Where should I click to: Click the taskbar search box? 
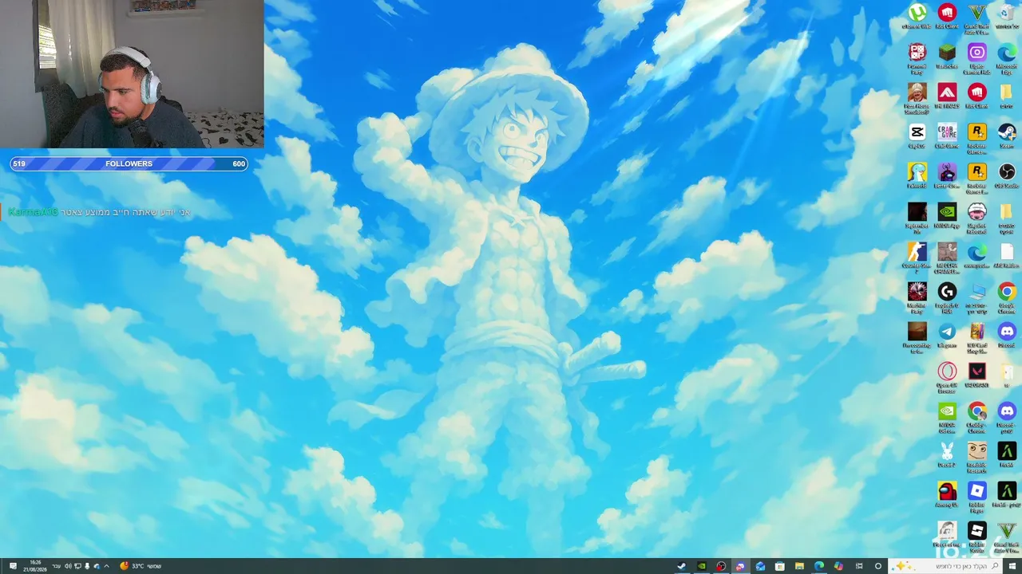[x=945, y=566]
